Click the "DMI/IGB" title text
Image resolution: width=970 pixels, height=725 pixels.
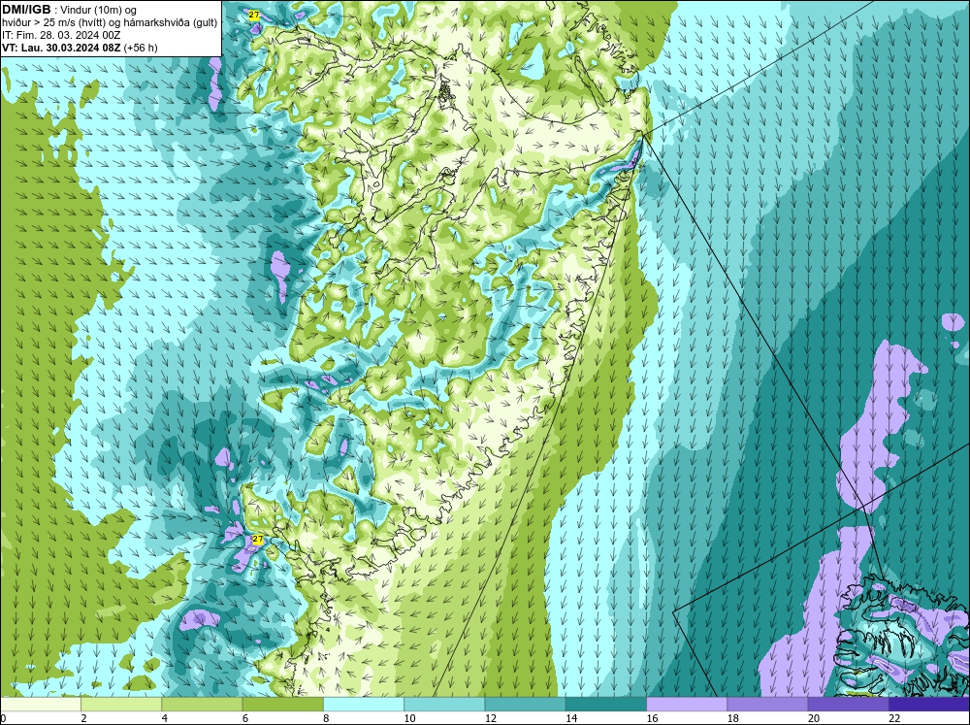(26, 10)
